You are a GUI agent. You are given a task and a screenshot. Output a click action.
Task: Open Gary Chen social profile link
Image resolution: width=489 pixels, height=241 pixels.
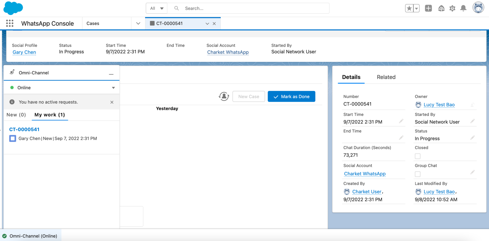(x=24, y=52)
